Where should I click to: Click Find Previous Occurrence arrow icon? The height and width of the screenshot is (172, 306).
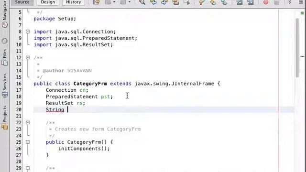point(153,2)
